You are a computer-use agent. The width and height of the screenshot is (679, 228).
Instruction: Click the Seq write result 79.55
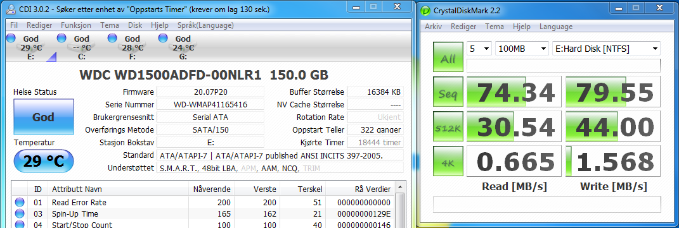coord(613,92)
